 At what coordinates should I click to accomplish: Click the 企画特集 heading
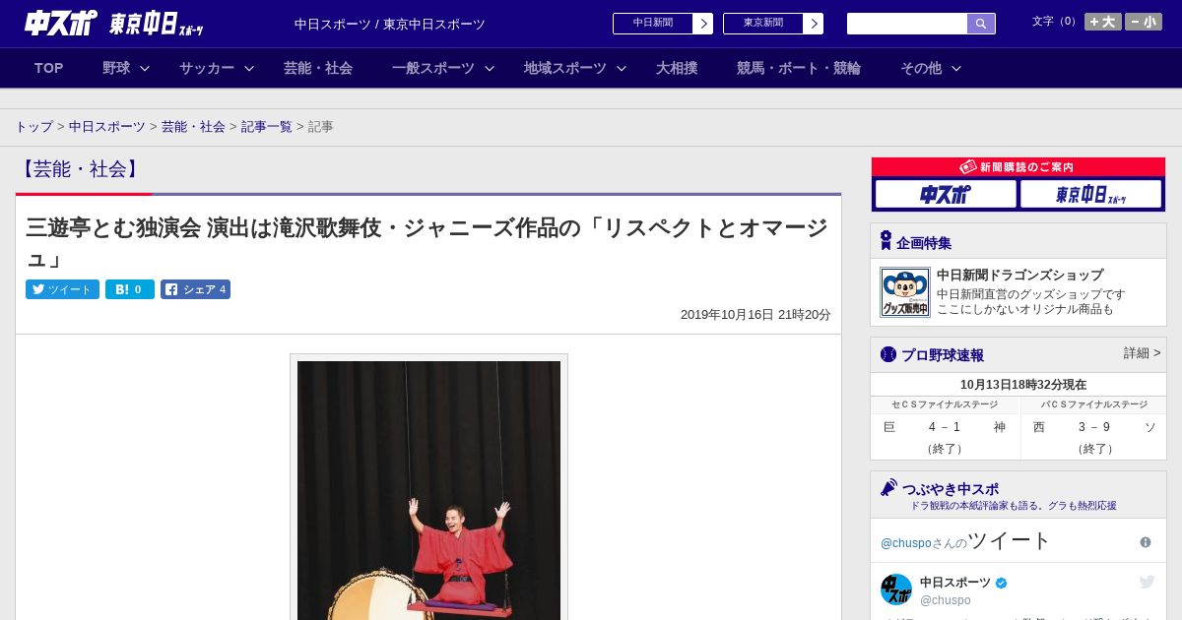click(x=924, y=243)
